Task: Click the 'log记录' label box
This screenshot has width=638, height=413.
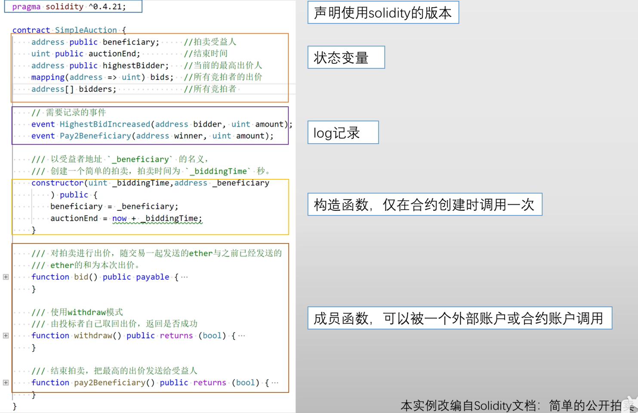Action: click(343, 133)
